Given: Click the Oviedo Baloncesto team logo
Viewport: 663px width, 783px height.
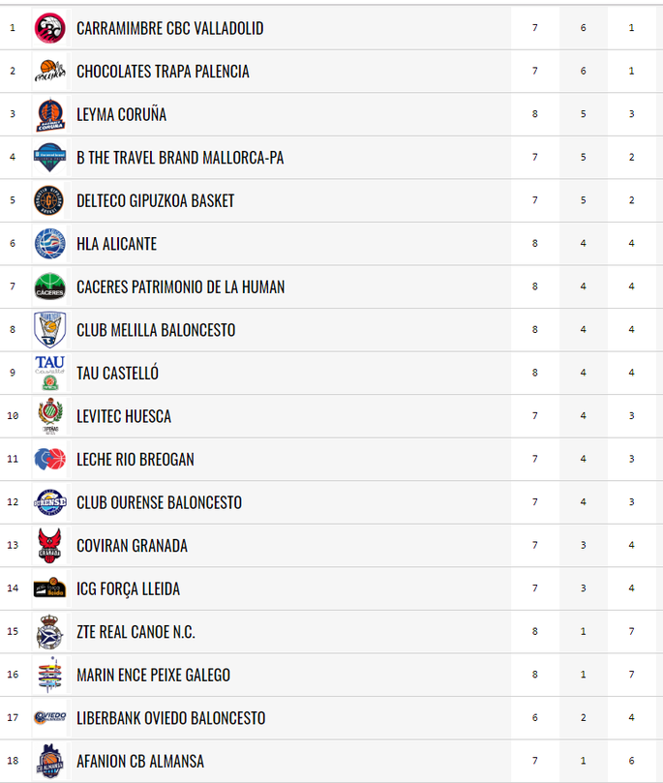Looking at the screenshot, I should coord(50,717).
